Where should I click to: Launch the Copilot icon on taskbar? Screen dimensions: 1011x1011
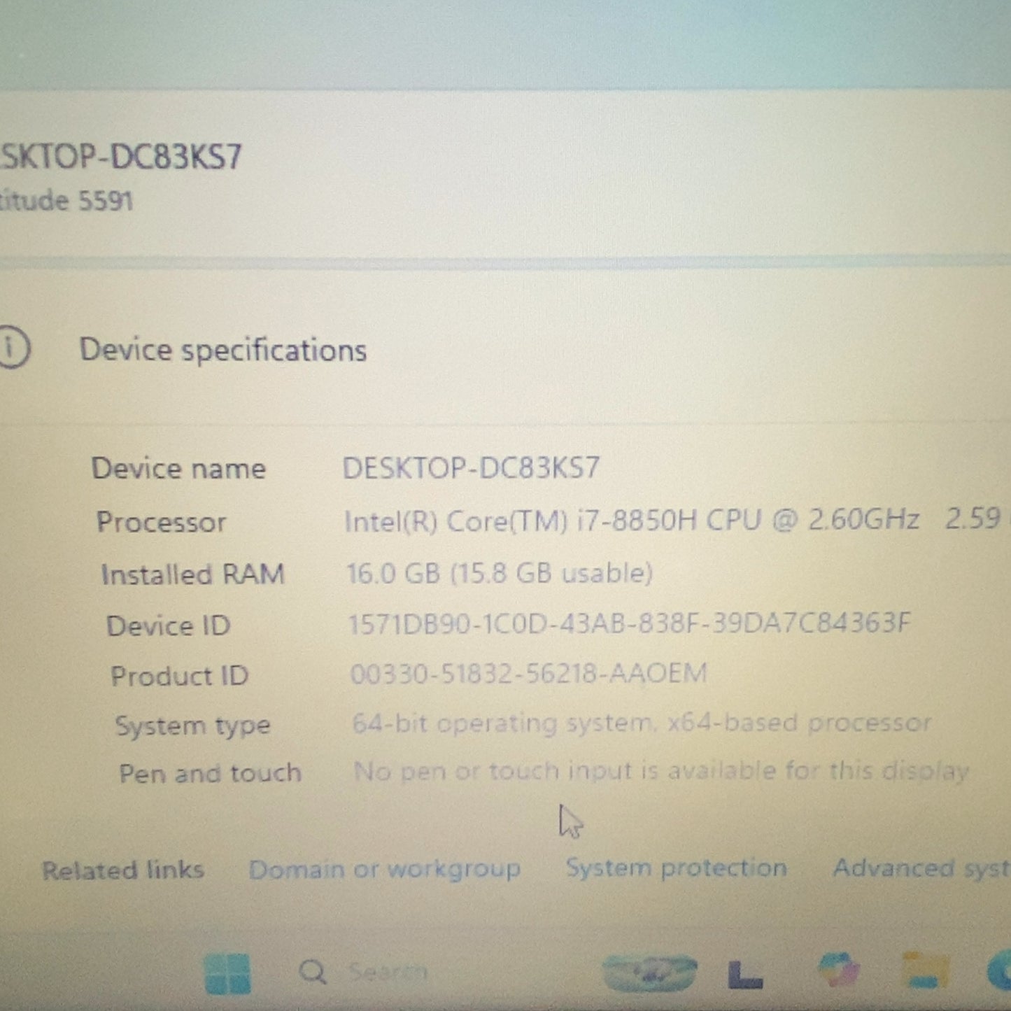(x=838, y=971)
